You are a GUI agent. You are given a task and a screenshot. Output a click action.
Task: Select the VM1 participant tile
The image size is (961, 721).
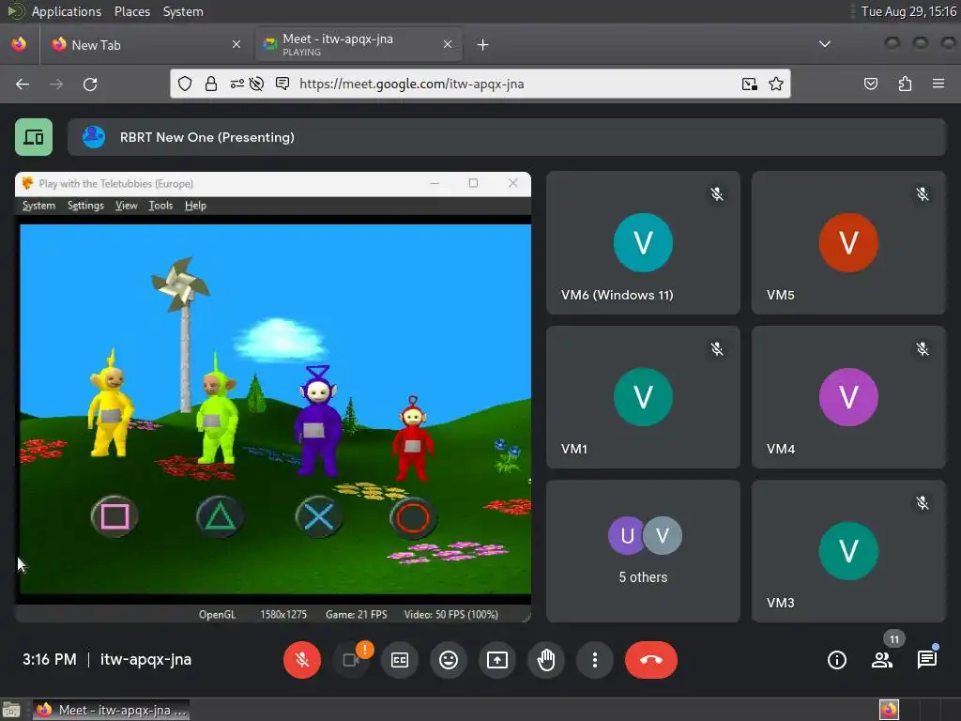pyautogui.click(x=643, y=397)
